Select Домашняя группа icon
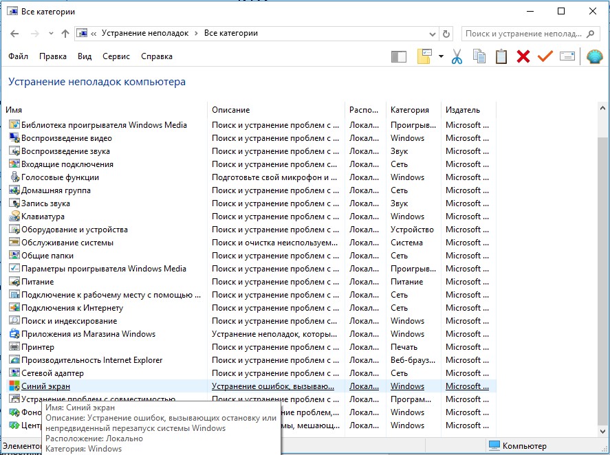 pos(14,190)
